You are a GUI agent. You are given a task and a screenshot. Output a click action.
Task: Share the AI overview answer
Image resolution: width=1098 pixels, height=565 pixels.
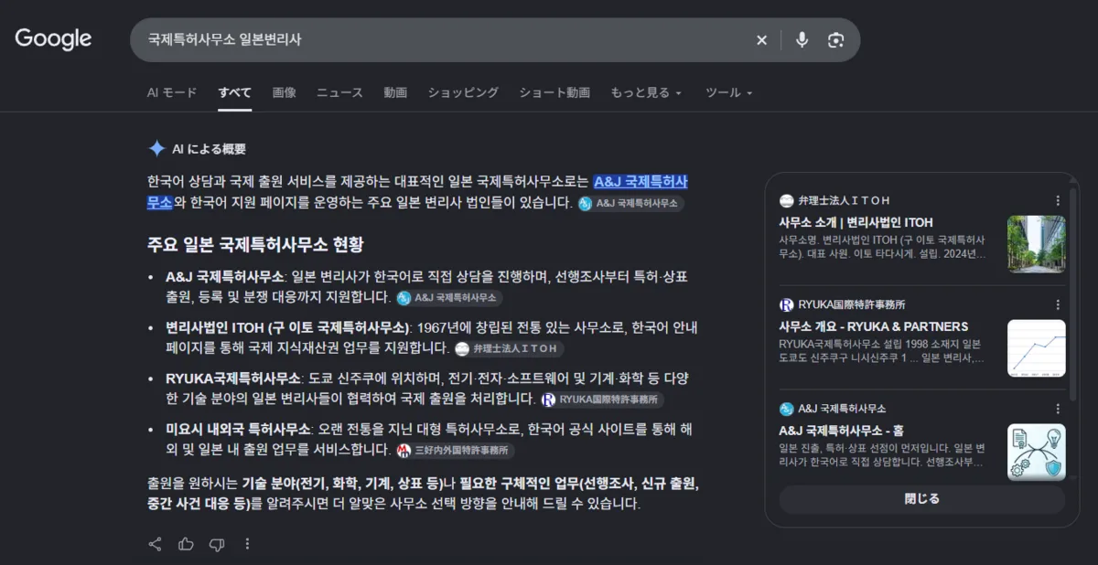coord(156,544)
